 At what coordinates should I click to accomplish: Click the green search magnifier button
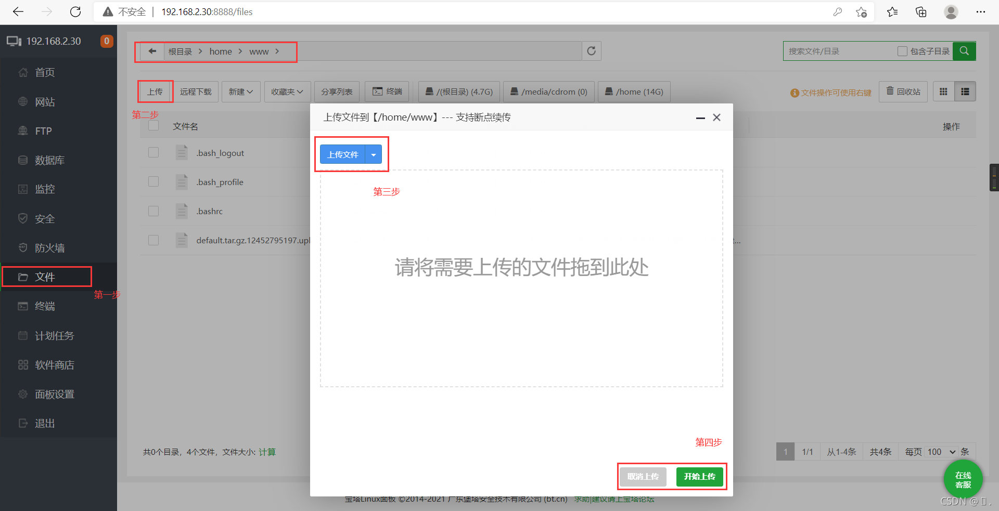click(x=964, y=51)
